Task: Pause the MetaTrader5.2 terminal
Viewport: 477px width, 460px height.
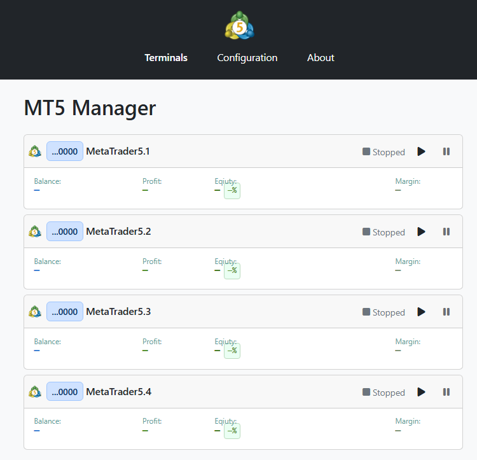Action: pos(446,232)
